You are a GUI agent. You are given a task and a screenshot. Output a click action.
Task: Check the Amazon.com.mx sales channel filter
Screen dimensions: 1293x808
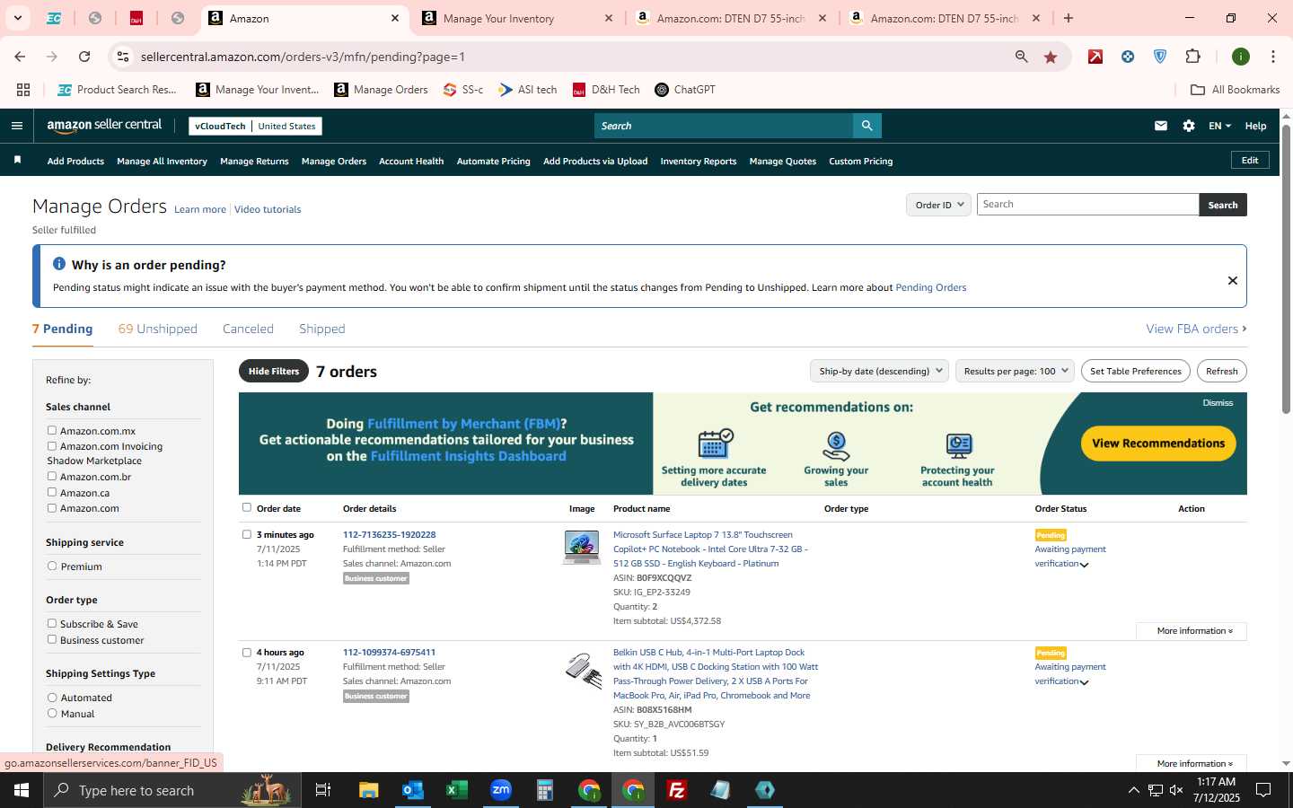(x=52, y=430)
